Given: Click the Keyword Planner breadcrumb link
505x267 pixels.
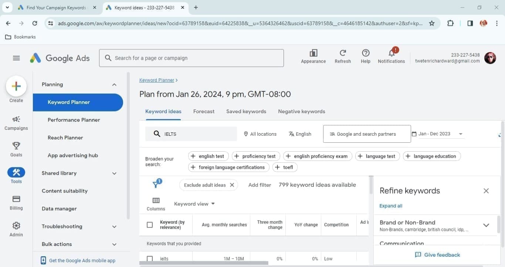Looking at the screenshot, I should pos(157,80).
